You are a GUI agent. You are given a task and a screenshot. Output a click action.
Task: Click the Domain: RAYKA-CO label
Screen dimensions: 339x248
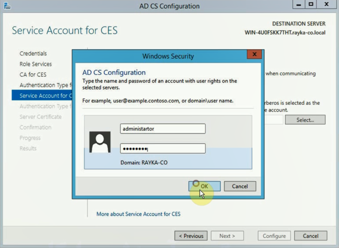click(144, 163)
